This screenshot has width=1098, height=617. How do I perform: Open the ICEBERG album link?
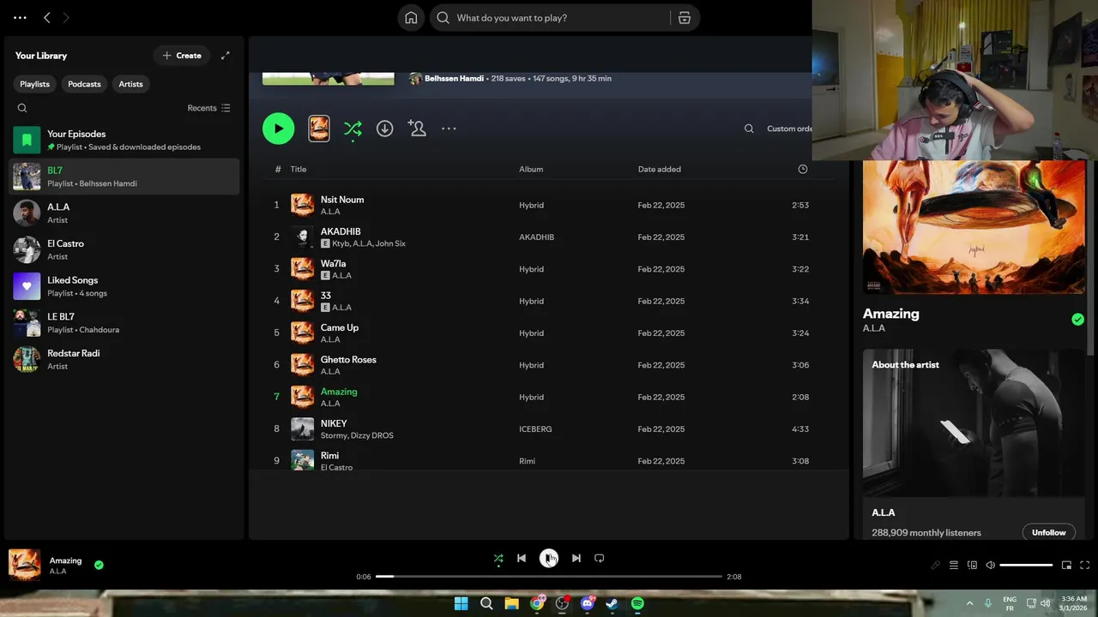[535, 428]
